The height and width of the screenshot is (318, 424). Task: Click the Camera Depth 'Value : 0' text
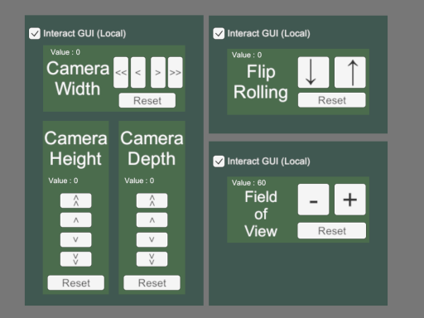coord(139,181)
